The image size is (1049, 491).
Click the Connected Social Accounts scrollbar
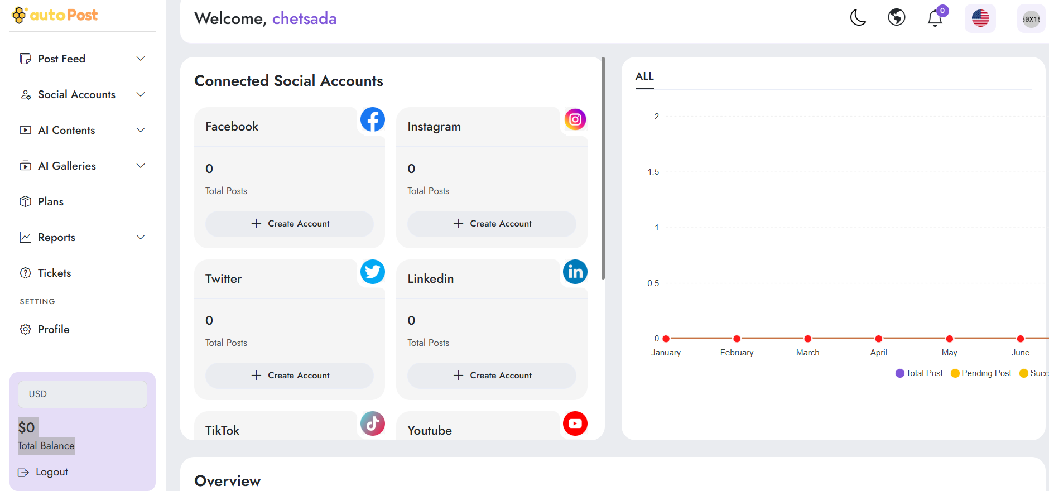click(x=603, y=168)
